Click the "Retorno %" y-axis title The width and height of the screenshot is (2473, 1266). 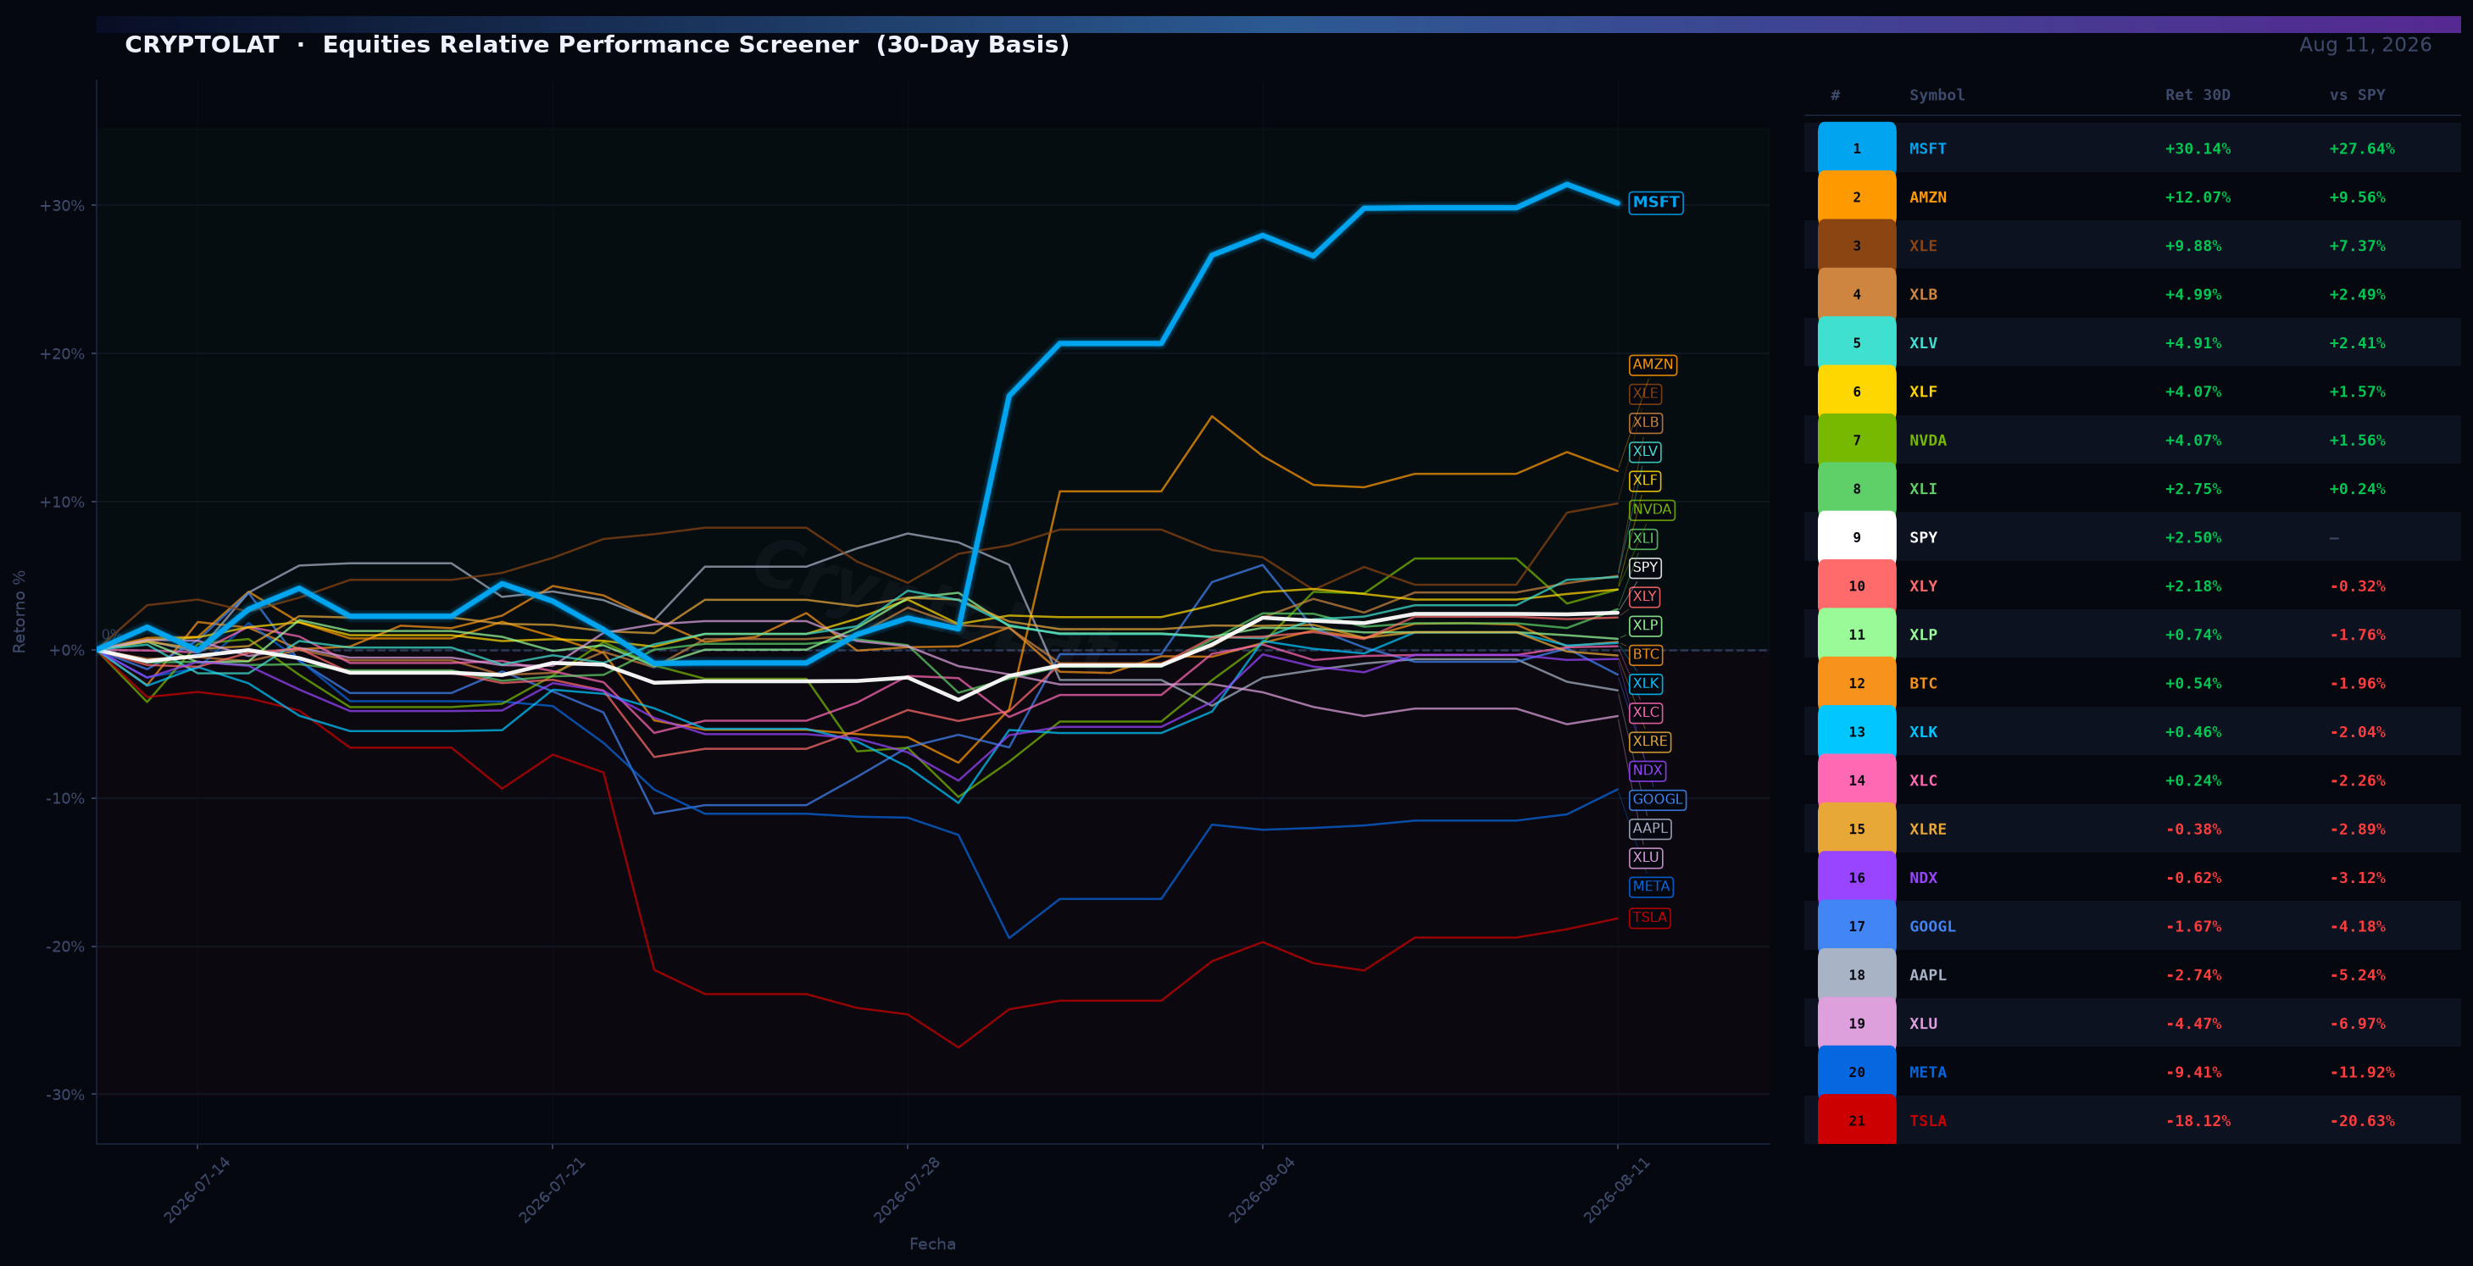pos(19,612)
